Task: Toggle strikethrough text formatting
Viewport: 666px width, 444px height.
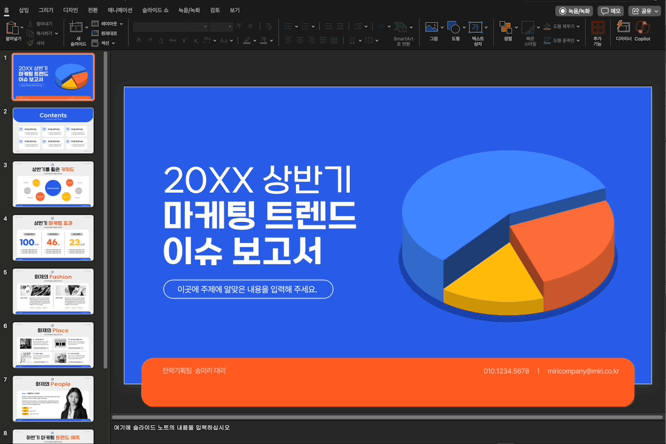Action: (x=173, y=40)
